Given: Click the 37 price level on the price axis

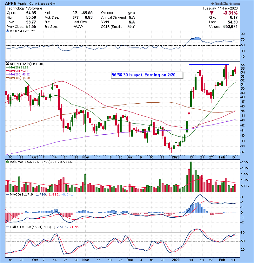Looking at the screenshot, I should pyautogui.click(x=243, y=152).
